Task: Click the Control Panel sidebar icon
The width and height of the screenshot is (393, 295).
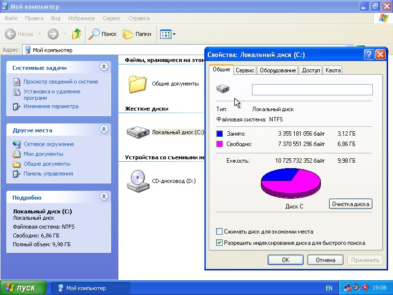Action: [17, 174]
